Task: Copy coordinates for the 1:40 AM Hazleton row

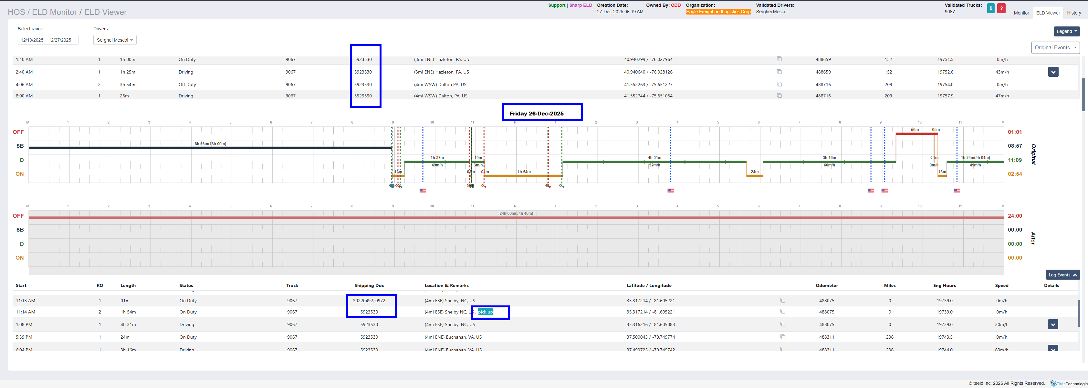Action: point(779,59)
